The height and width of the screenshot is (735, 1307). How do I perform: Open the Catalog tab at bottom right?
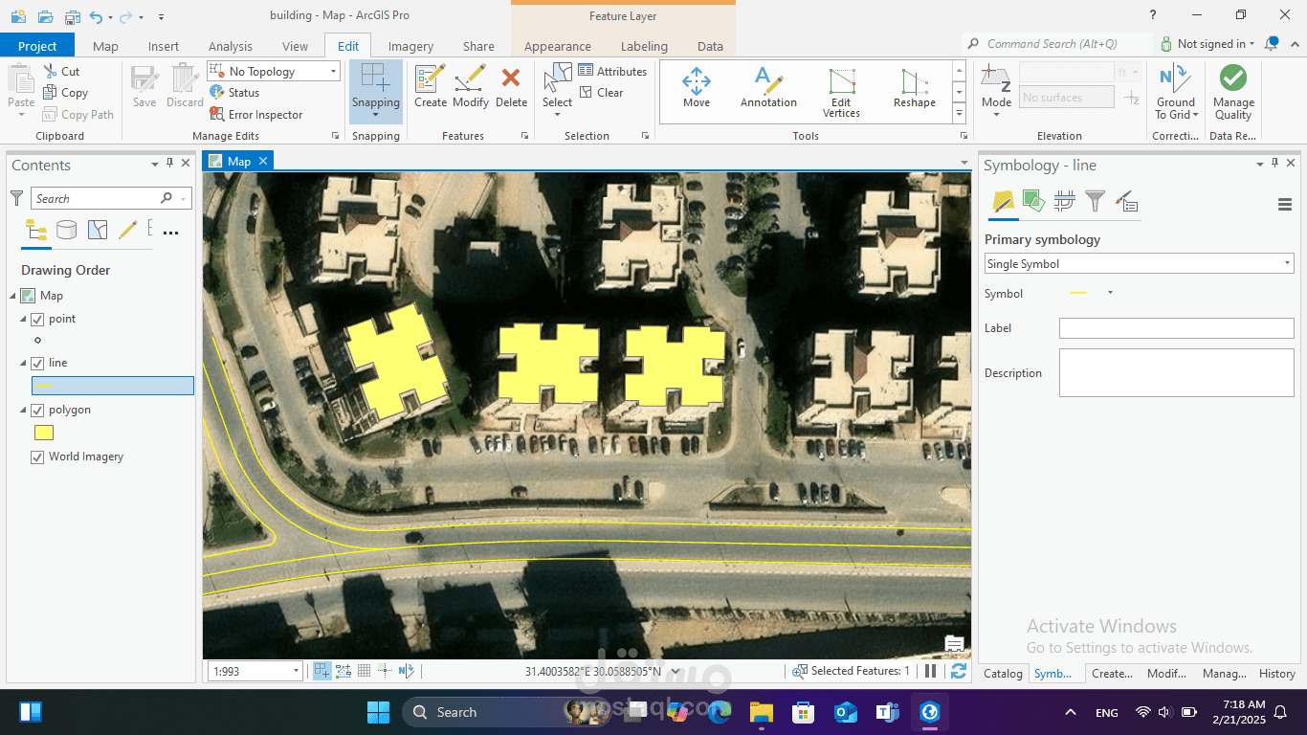(1003, 673)
